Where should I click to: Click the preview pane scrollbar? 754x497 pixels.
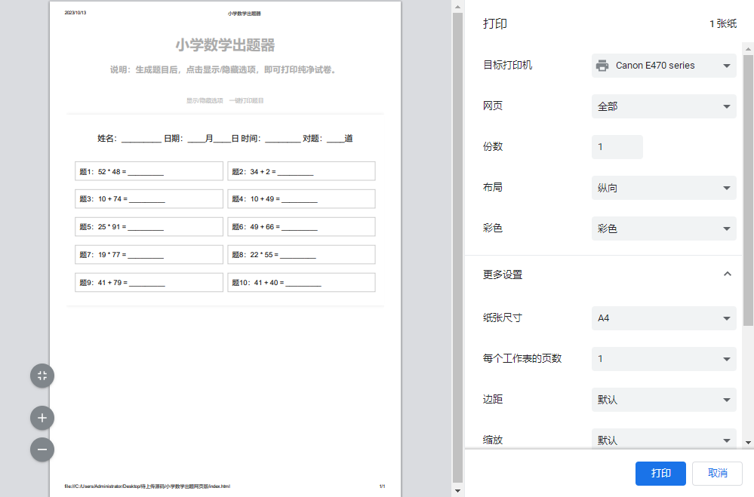click(x=456, y=226)
